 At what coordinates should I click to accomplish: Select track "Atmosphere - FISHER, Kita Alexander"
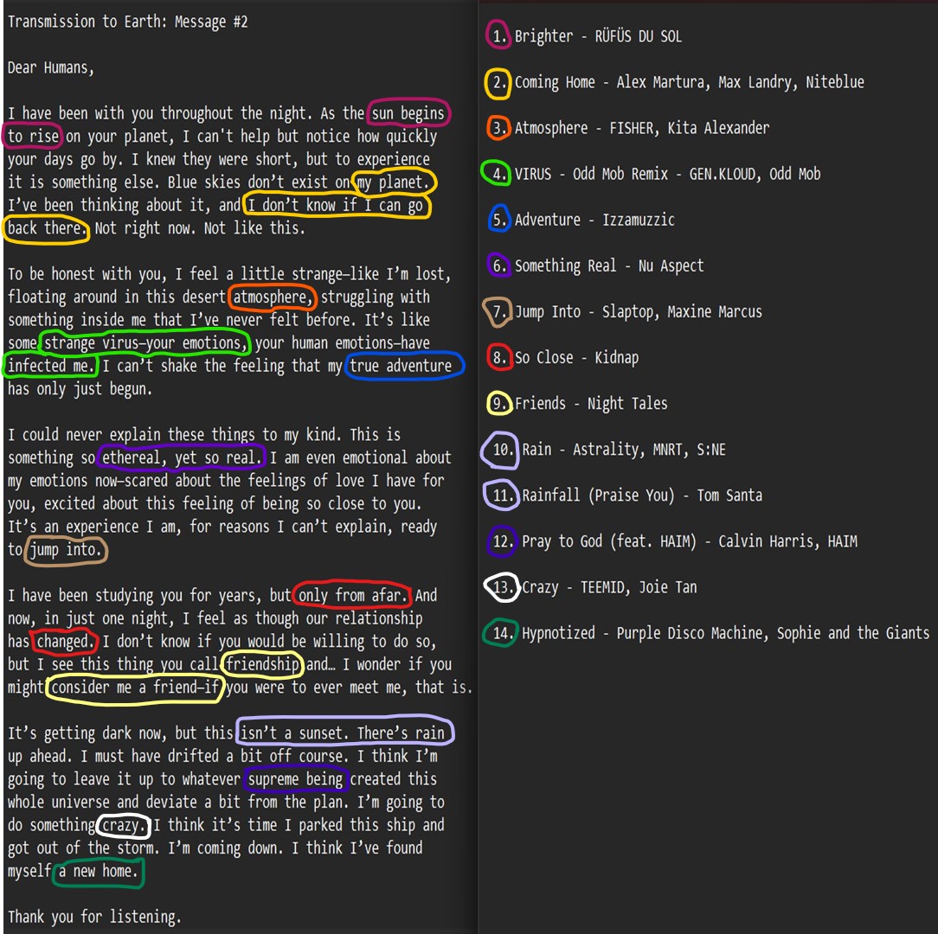642,128
